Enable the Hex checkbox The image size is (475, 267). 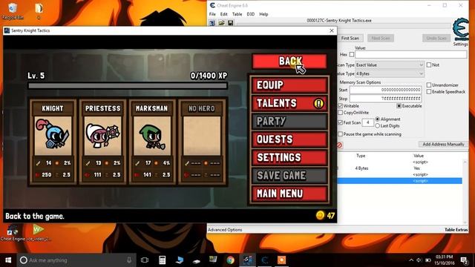coord(351,54)
